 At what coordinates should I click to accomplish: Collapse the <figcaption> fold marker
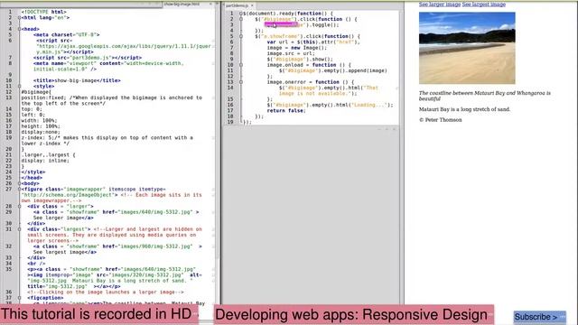(x=20, y=298)
